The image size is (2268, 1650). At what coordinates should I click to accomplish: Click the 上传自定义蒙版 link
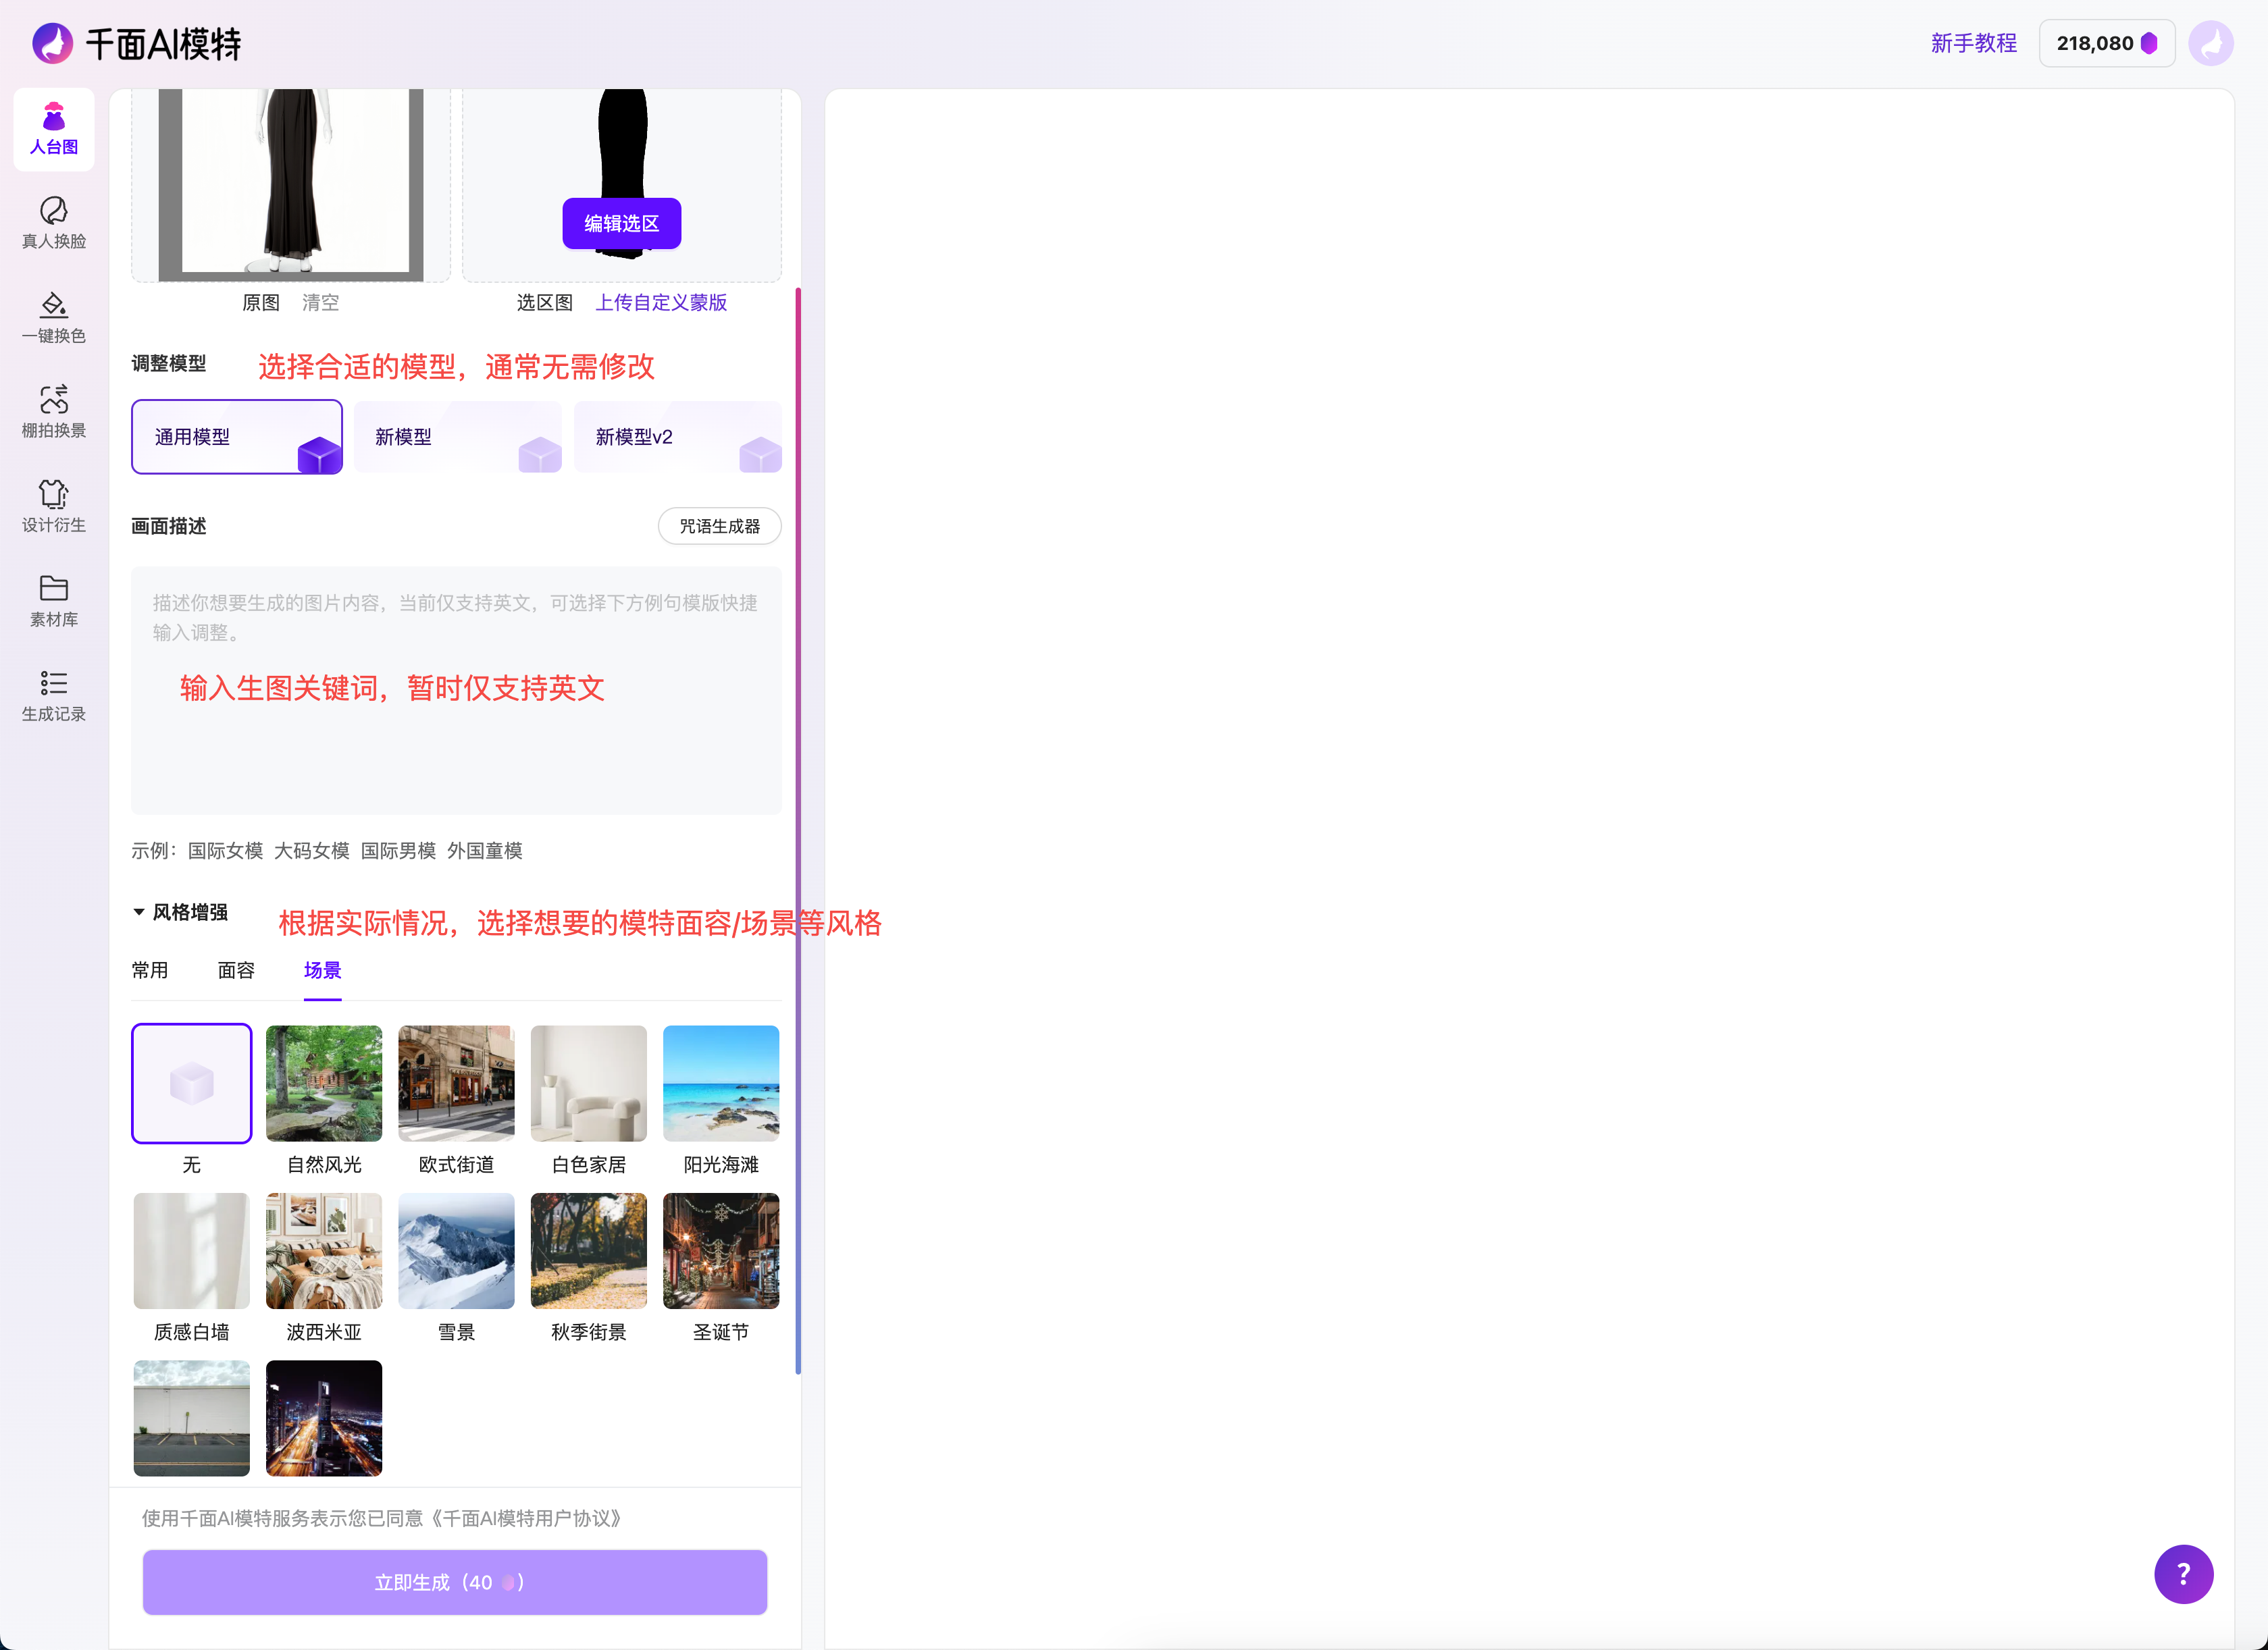661,302
